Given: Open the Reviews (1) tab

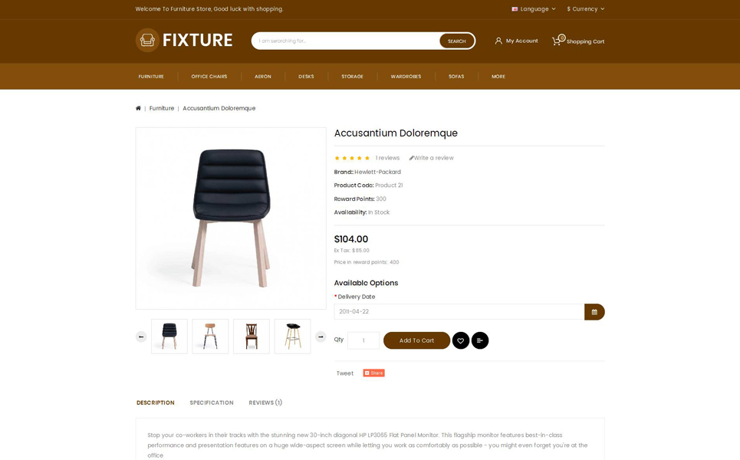Looking at the screenshot, I should pos(265,402).
